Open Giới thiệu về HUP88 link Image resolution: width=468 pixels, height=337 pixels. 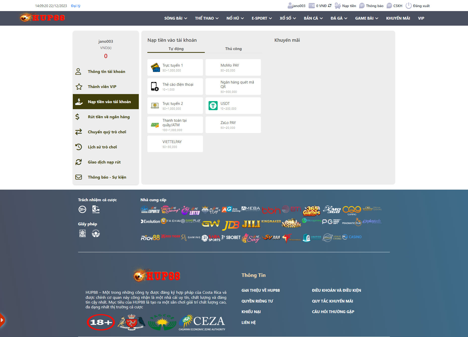(260, 290)
